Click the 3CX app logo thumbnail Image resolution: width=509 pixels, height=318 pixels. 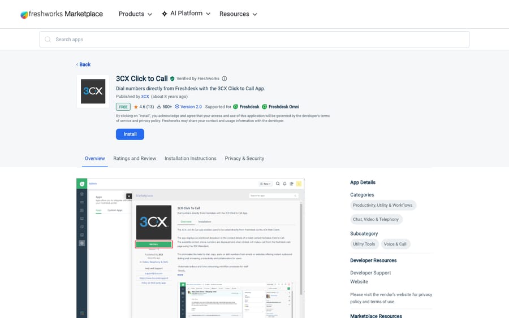pos(93,92)
